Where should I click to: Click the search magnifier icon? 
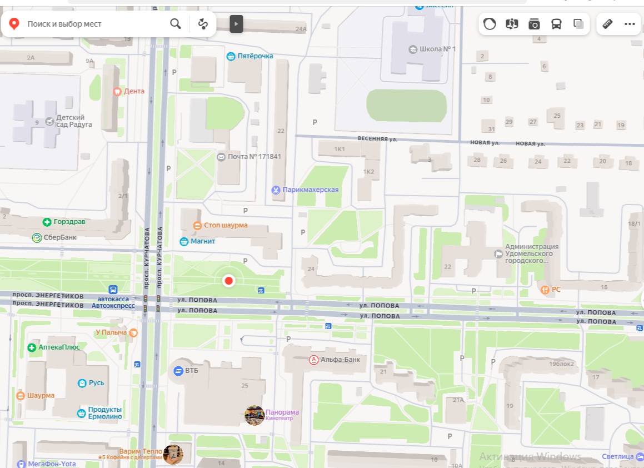click(x=176, y=24)
